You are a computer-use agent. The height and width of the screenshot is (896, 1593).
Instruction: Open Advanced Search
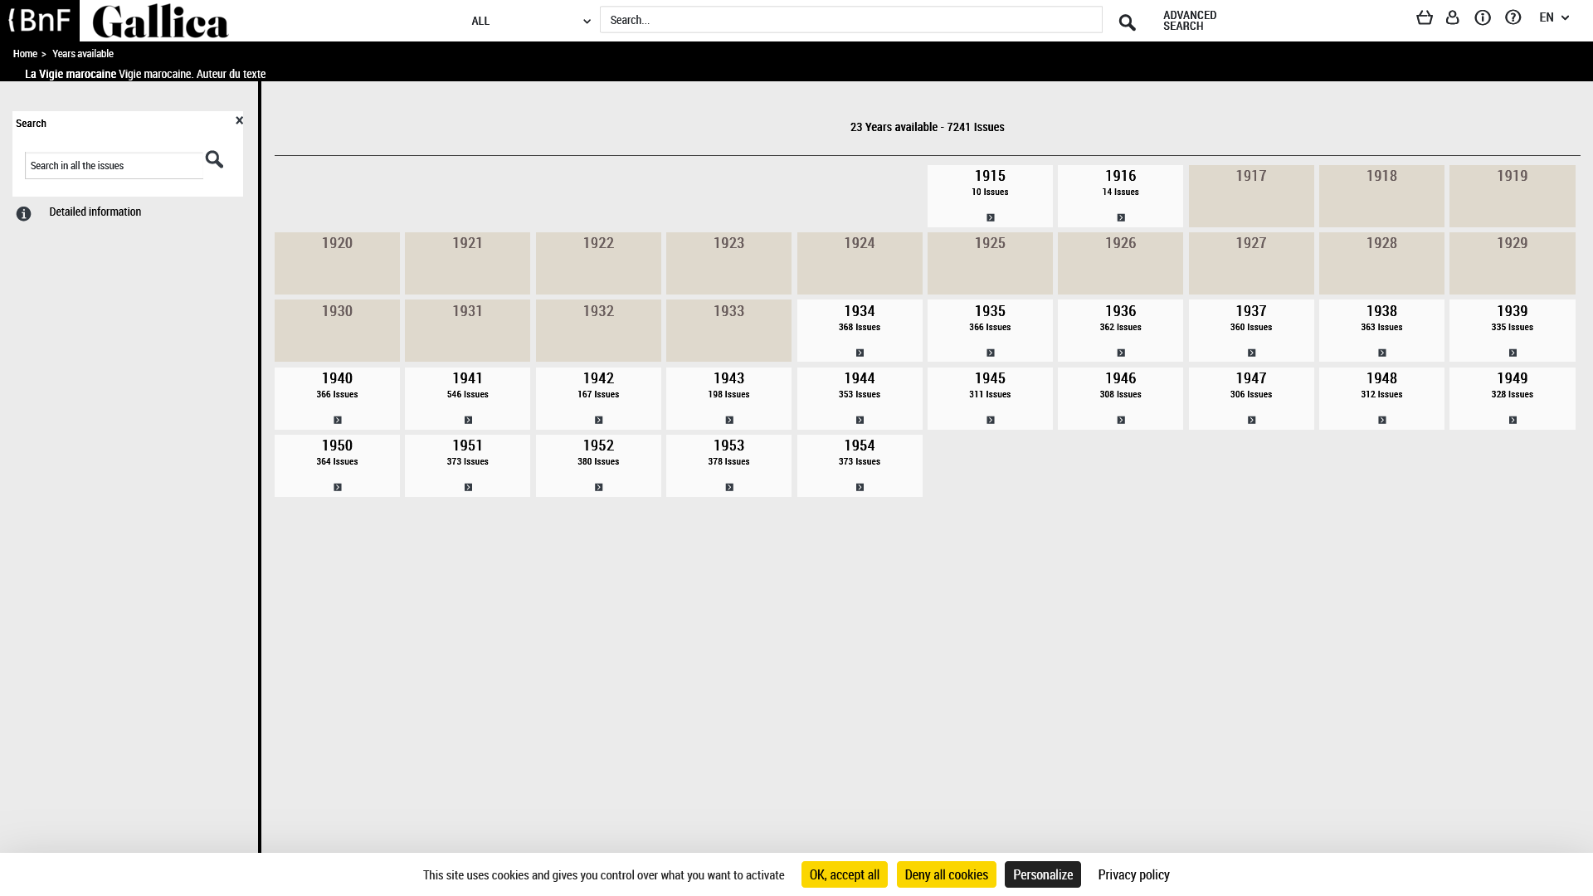click(1189, 21)
